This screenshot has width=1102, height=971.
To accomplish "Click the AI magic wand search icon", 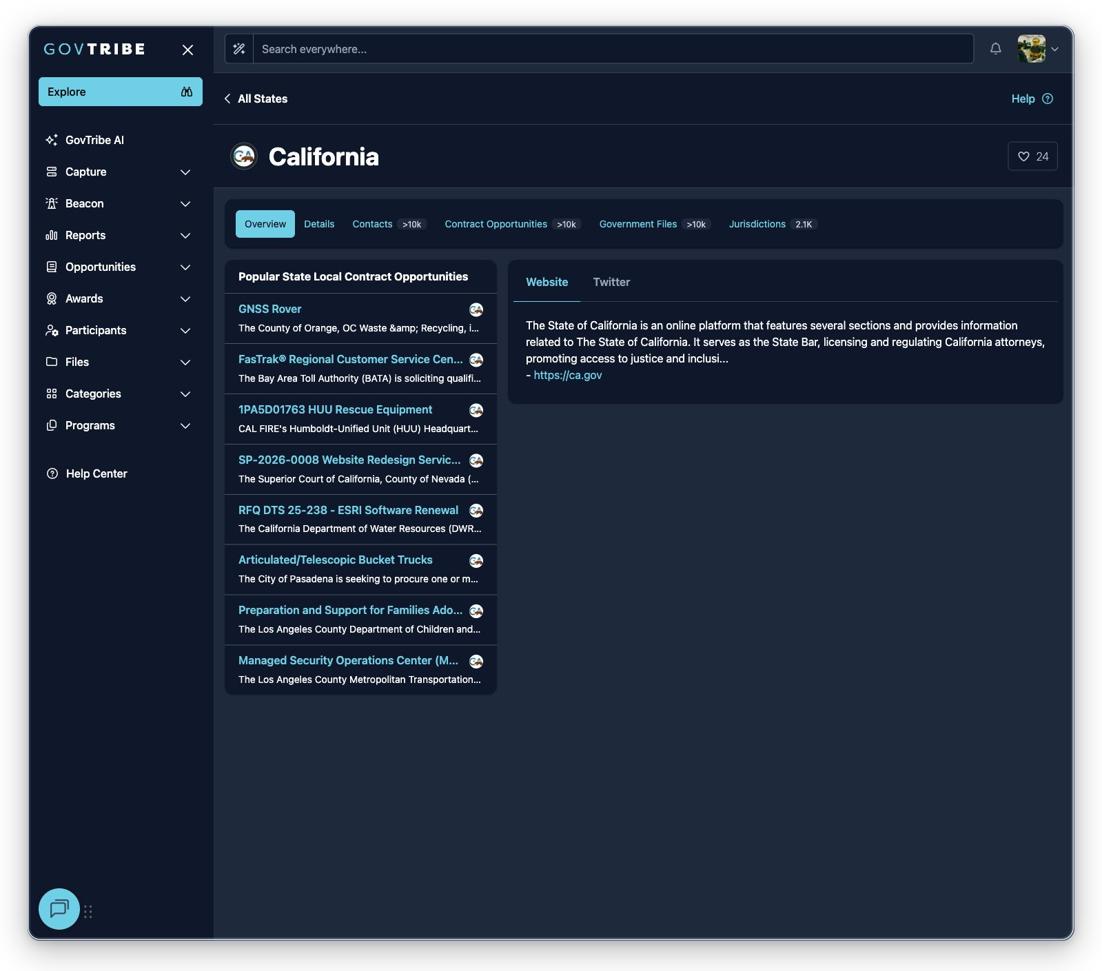I will 239,49.
